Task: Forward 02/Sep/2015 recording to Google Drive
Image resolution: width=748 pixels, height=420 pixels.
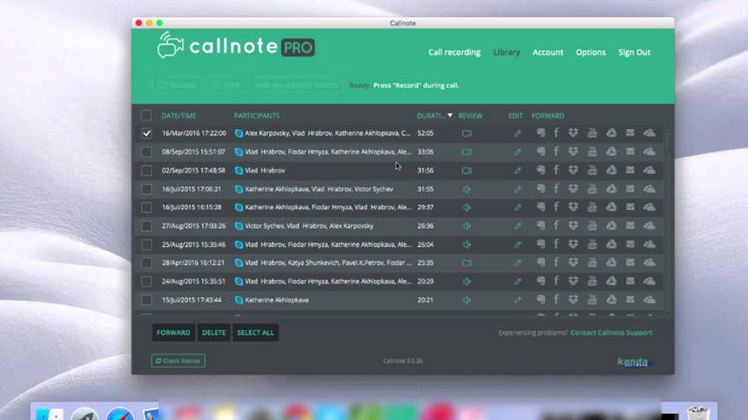Action: [x=611, y=170]
